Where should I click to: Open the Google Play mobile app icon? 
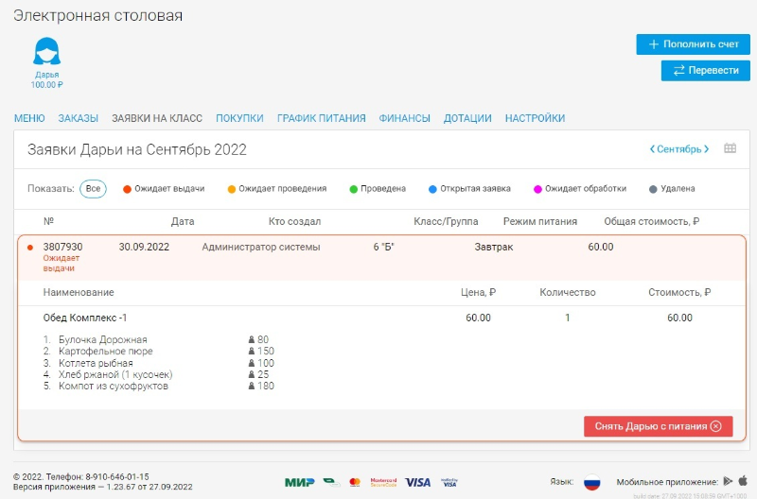[728, 481]
